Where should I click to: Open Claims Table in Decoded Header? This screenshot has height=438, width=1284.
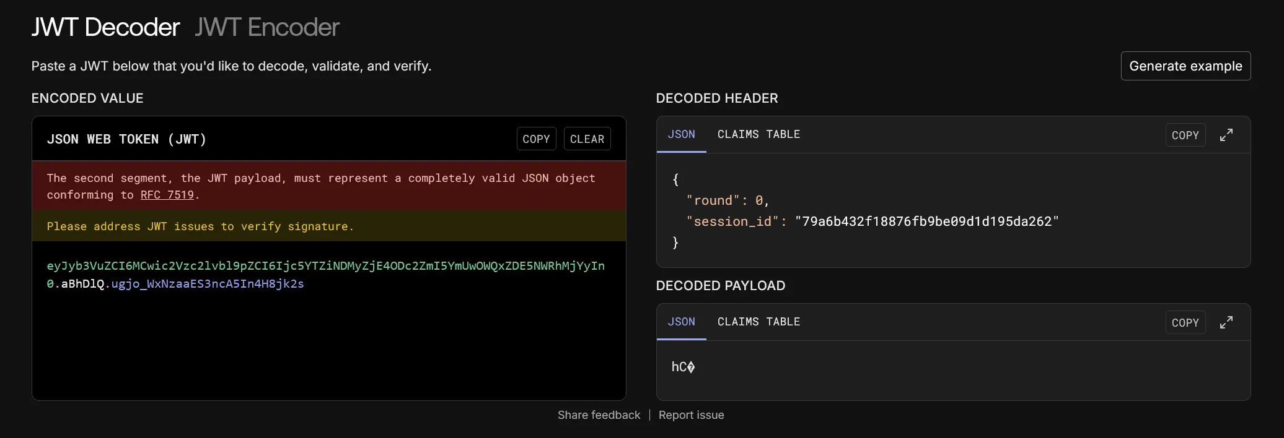[x=759, y=134]
